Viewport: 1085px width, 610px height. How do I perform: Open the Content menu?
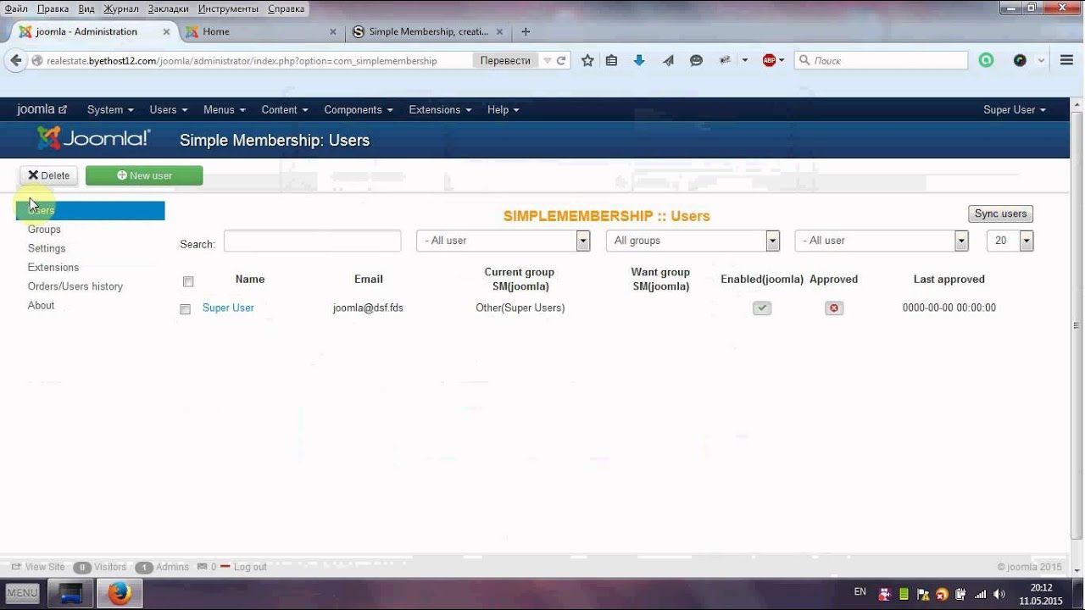coord(284,109)
